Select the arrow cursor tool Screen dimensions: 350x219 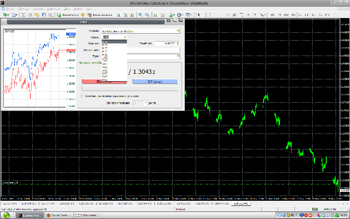coord(199,15)
